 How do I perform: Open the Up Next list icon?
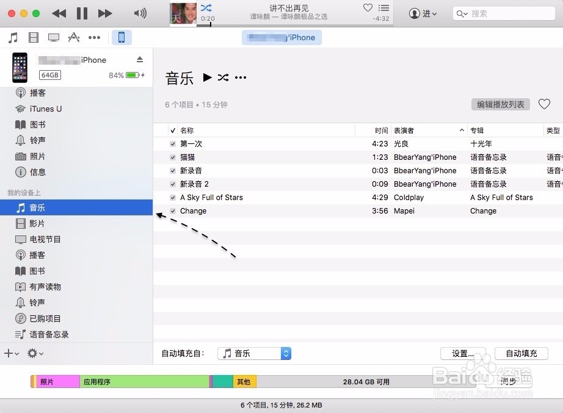tap(383, 7)
